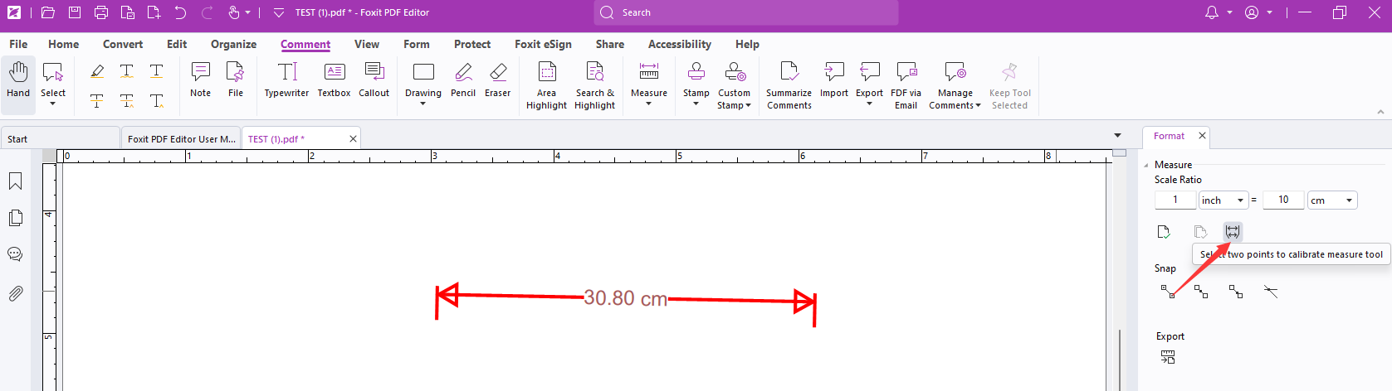The width and height of the screenshot is (1392, 391).
Task: Open the Pages thumbnail panel
Action: coord(15,218)
